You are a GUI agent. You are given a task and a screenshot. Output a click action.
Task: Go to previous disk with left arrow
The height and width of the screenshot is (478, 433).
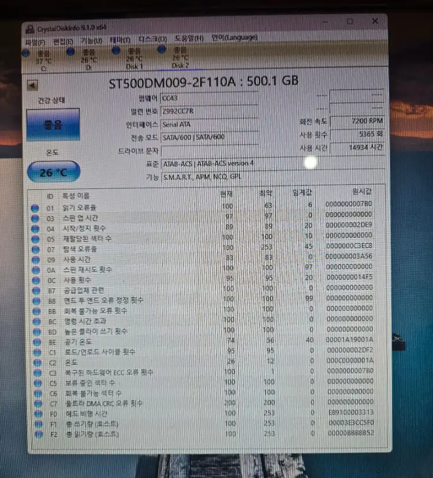point(32,85)
